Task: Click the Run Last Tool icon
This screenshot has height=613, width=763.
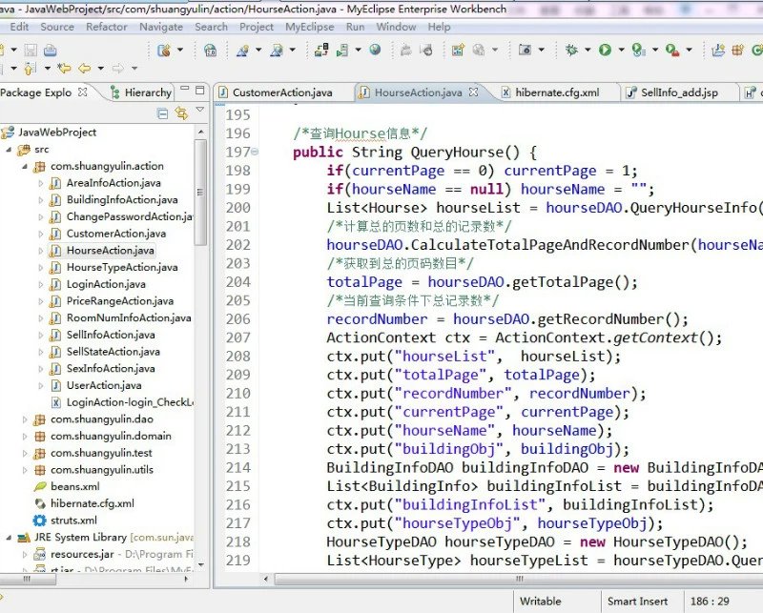Action: click(638, 50)
